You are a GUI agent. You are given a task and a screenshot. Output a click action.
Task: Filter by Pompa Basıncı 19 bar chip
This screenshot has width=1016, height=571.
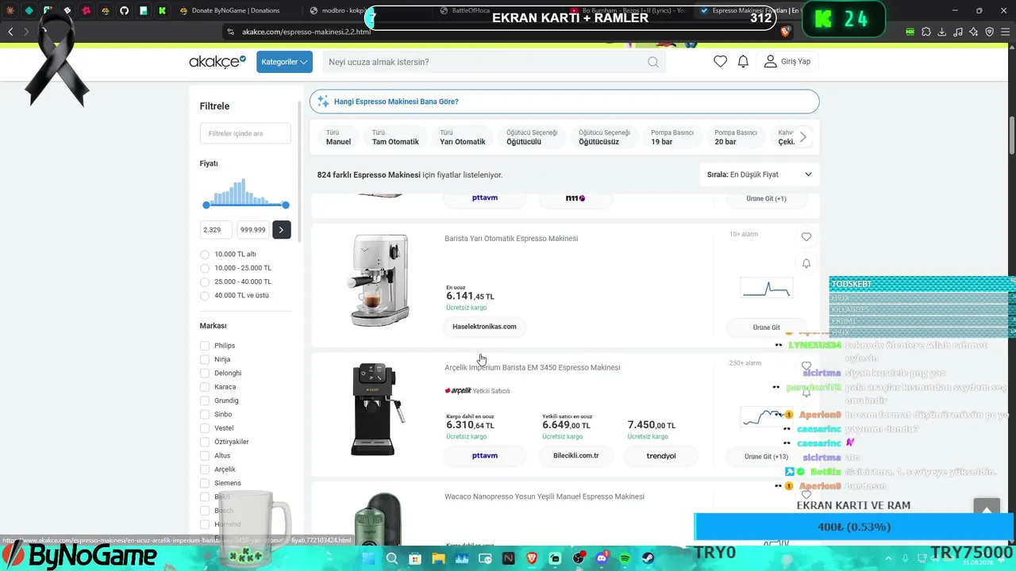672,137
